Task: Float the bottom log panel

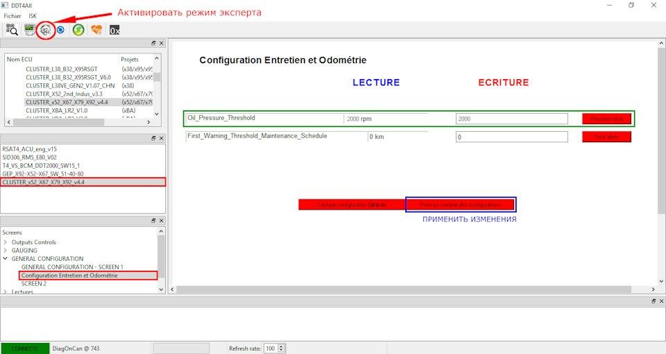Action: pos(654,301)
